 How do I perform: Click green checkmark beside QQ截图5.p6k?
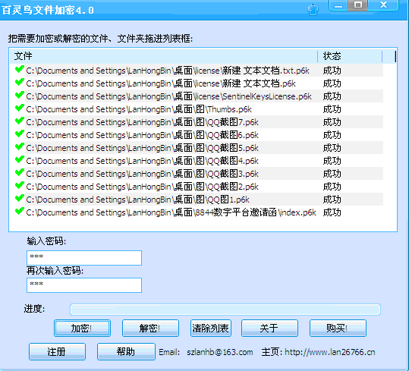20,147
